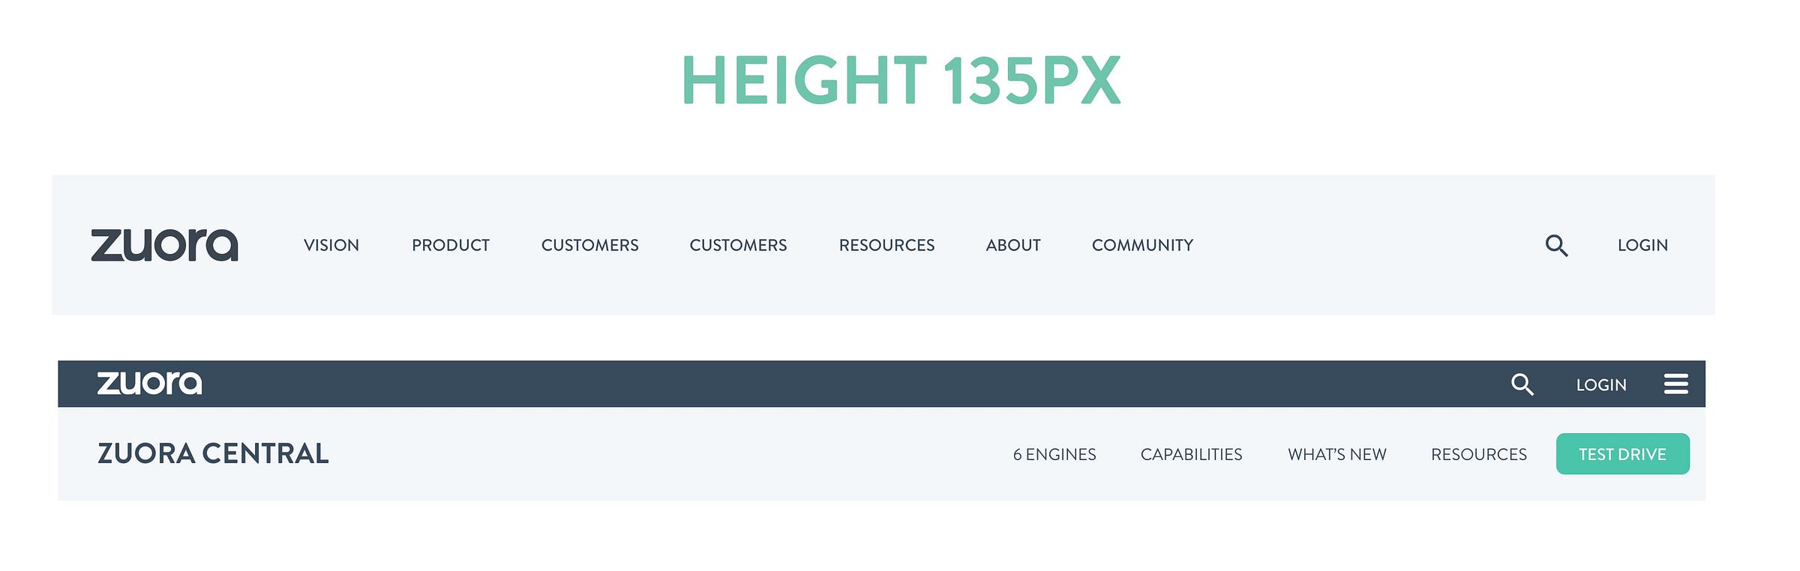Open the What's New link
The image size is (1800, 571).
[x=1337, y=454]
